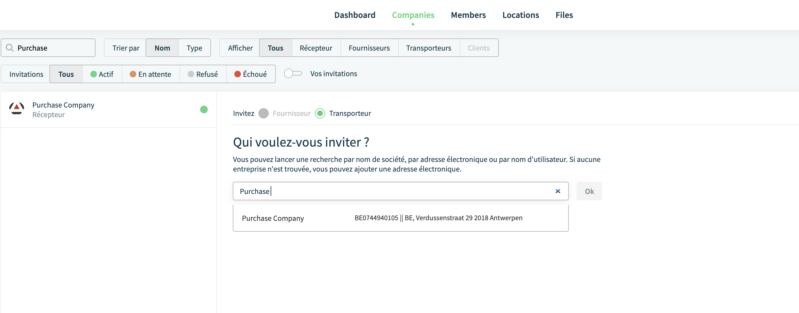Toggle the Vos invitations switch
Image resolution: width=799 pixels, height=313 pixels.
(293, 73)
